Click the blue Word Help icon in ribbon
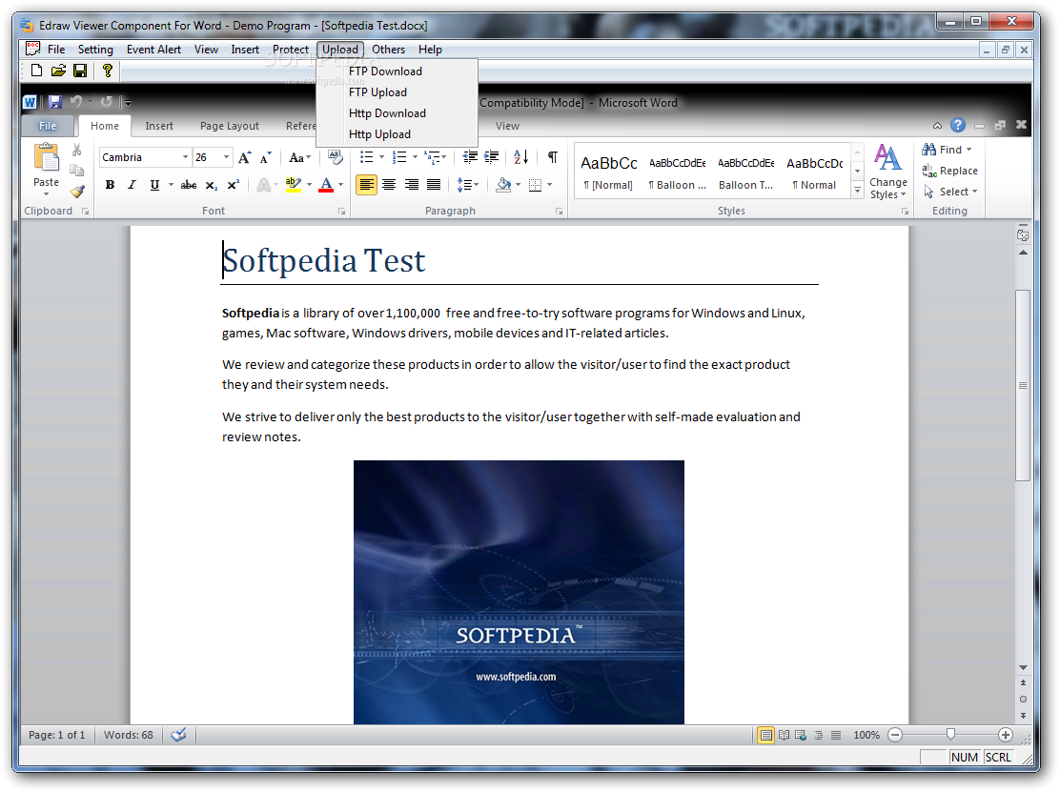Viewport: 1060px width, 792px height. tap(957, 125)
